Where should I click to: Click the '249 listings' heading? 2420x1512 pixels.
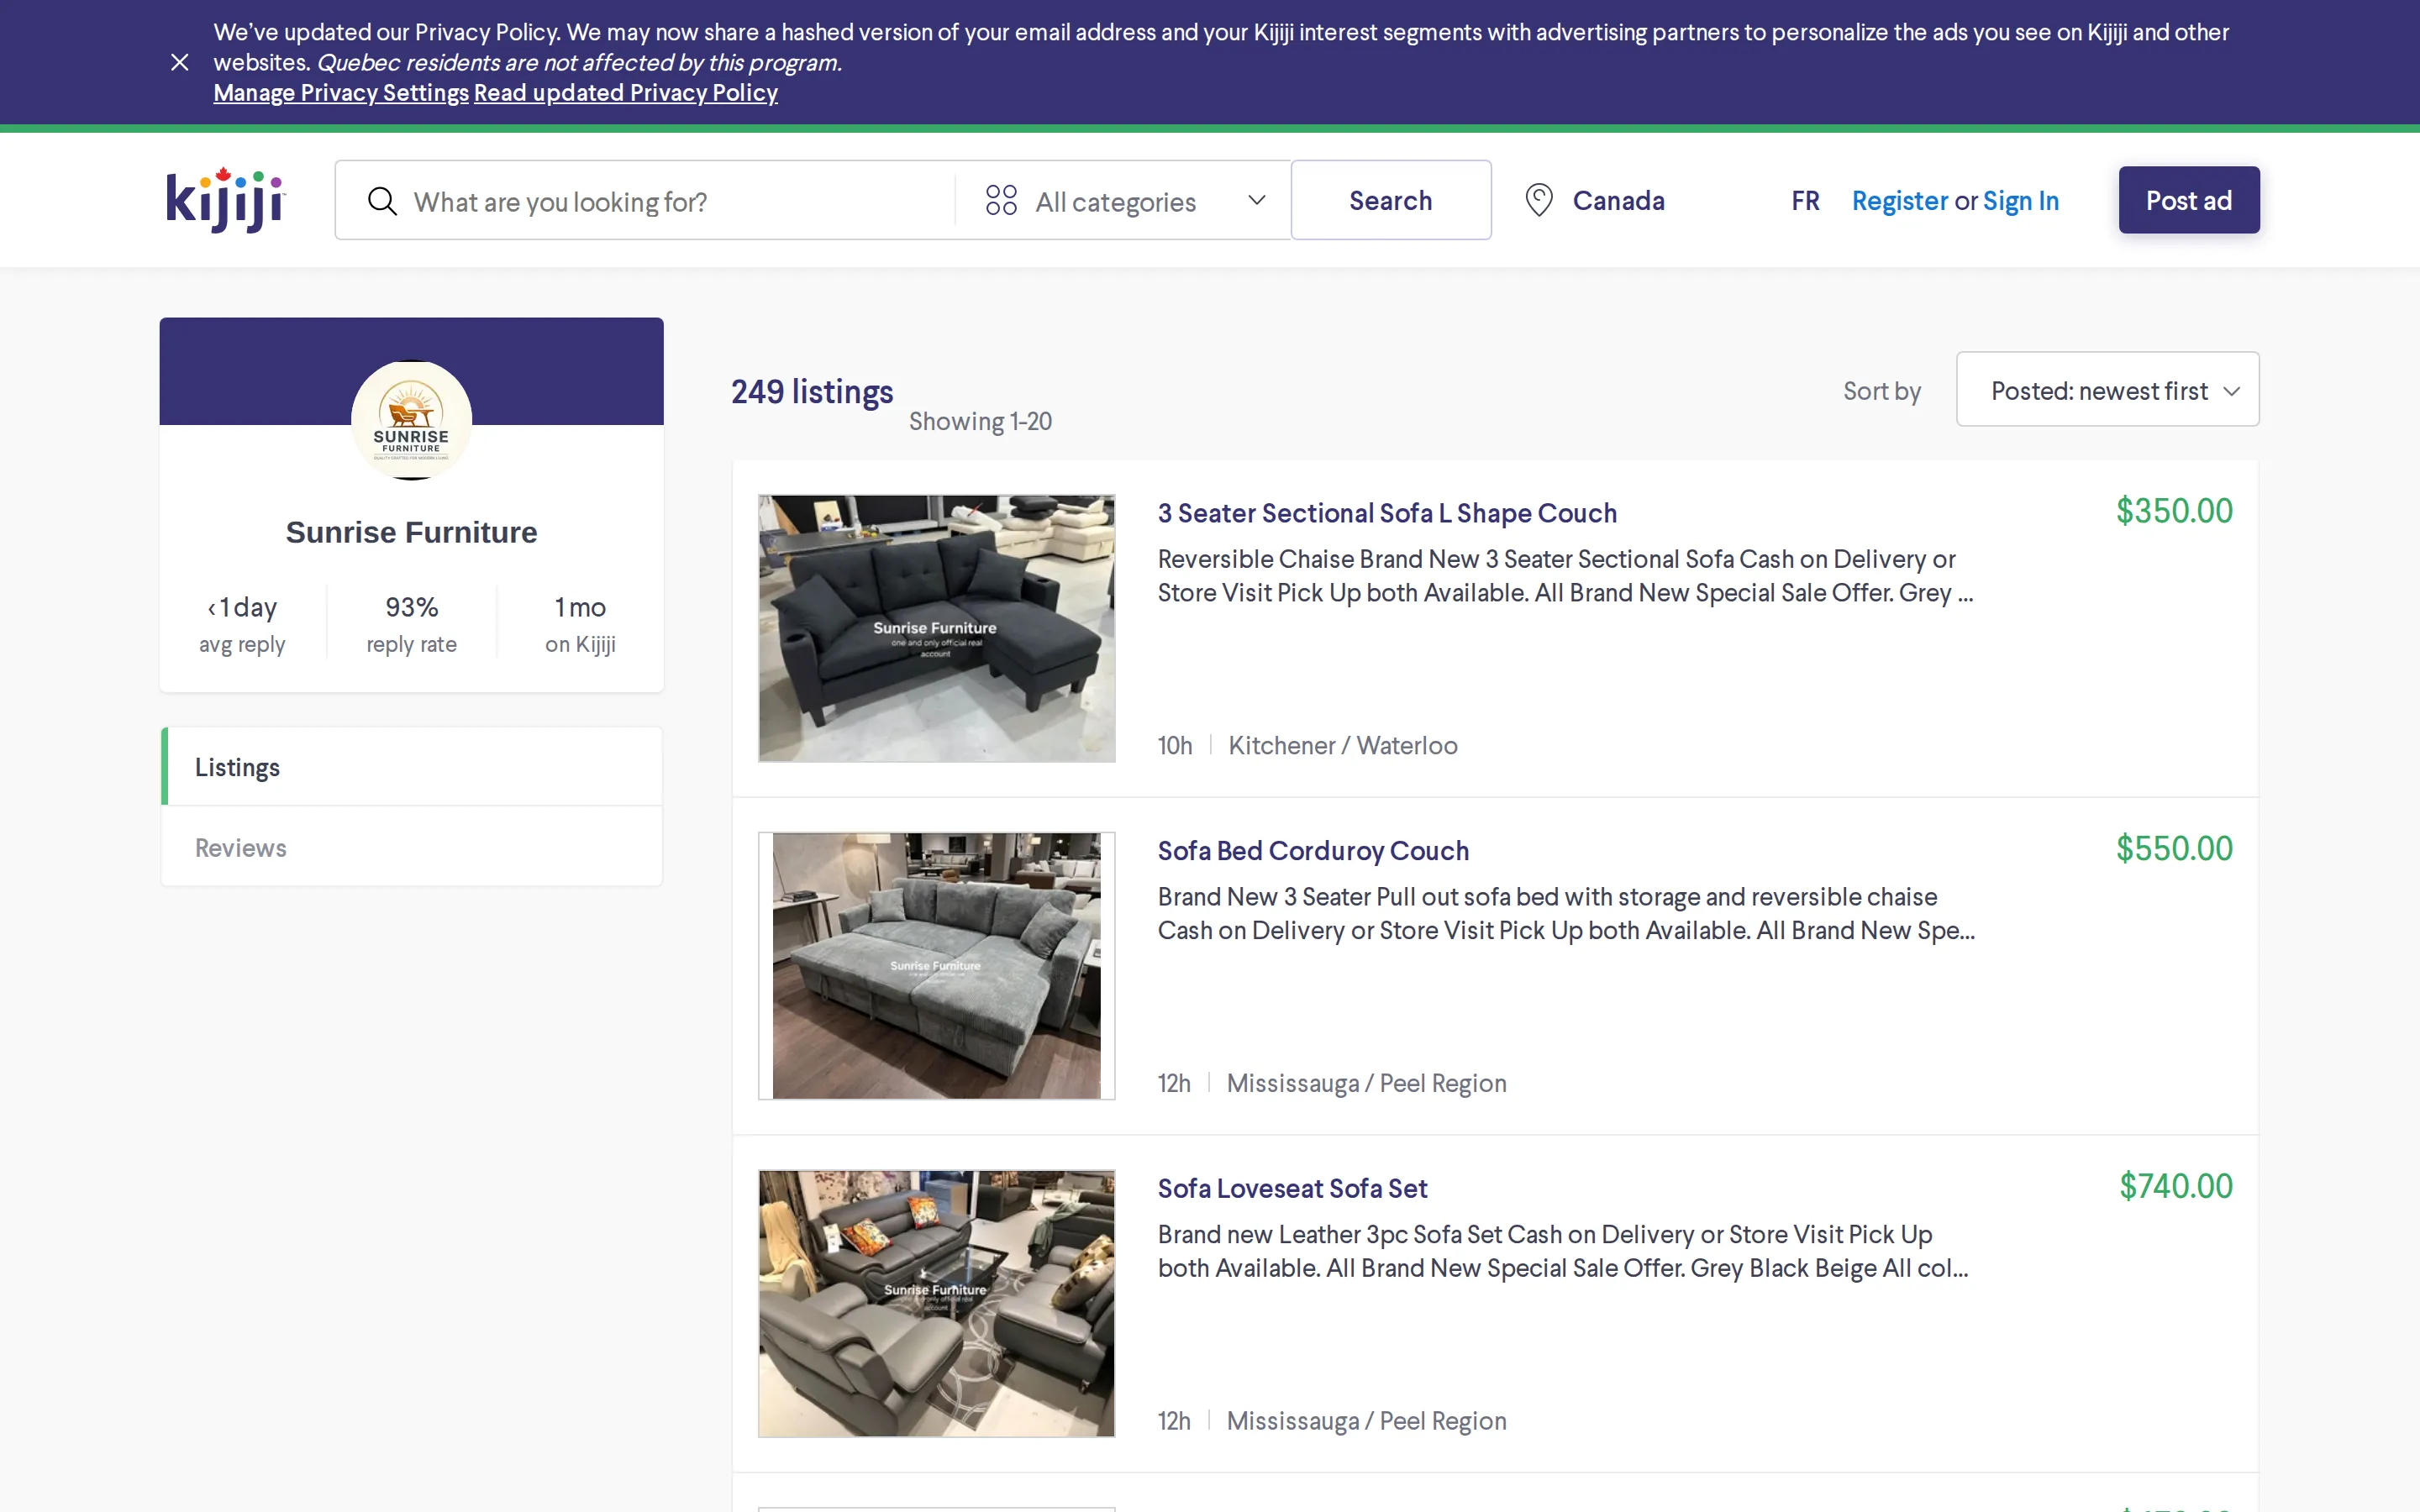[x=812, y=392]
